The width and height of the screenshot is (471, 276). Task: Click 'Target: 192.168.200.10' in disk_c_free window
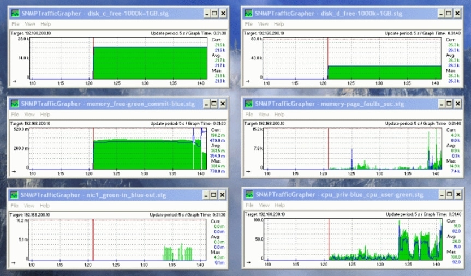click(31, 33)
